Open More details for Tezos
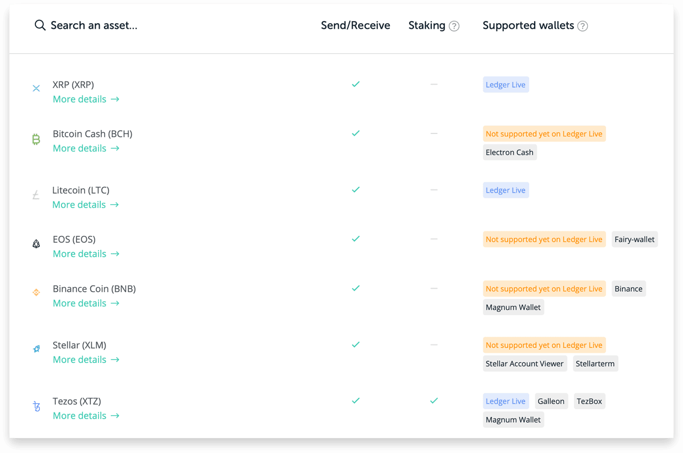The width and height of the screenshot is (683, 453). [86, 416]
